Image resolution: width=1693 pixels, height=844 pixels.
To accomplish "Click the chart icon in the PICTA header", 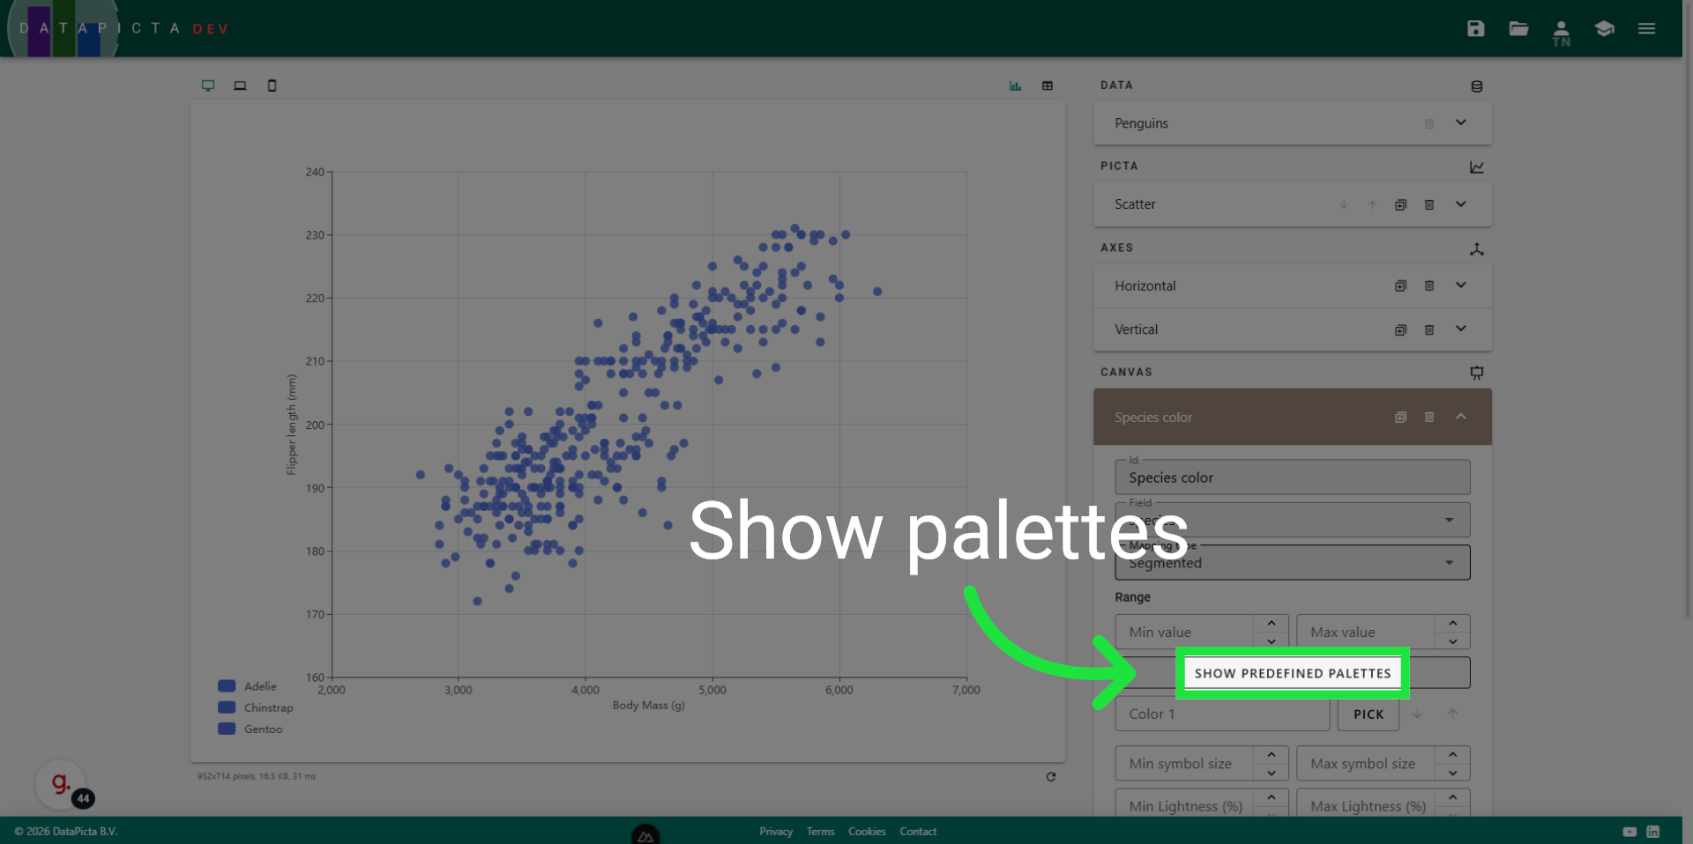I will coord(1477,167).
